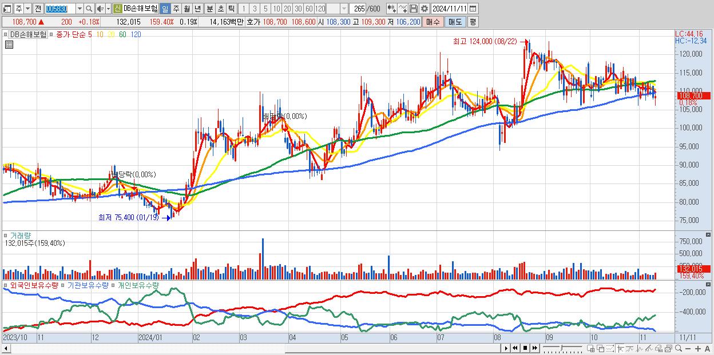The height and width of the screenshot is (355, 714).
Task: Select interval 1 tab
Action: click(243, 9)
